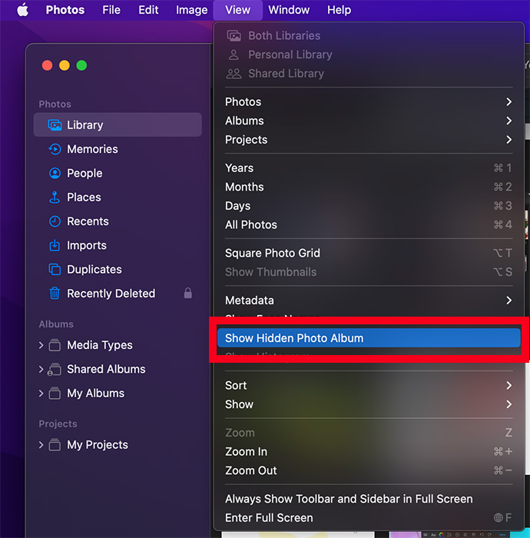Choose Enter Full Screen
The width and height of the screenshot is (530, 538).
point(369,518)
